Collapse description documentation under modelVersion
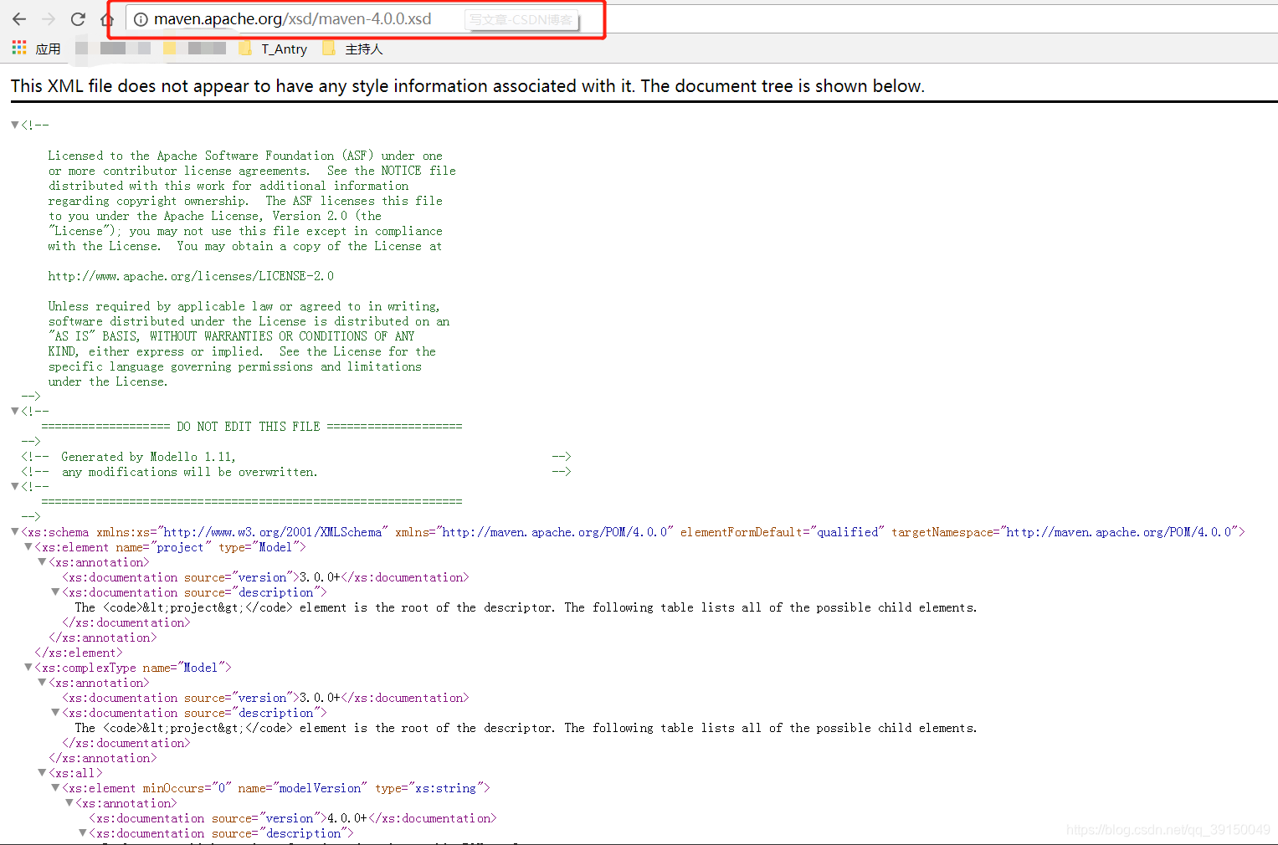This screenshot has width=1278, height=845. pos(82,832)
